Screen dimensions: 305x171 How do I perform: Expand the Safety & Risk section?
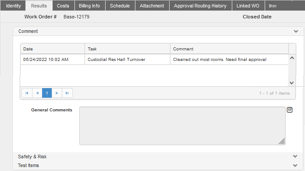click(295, 157)
